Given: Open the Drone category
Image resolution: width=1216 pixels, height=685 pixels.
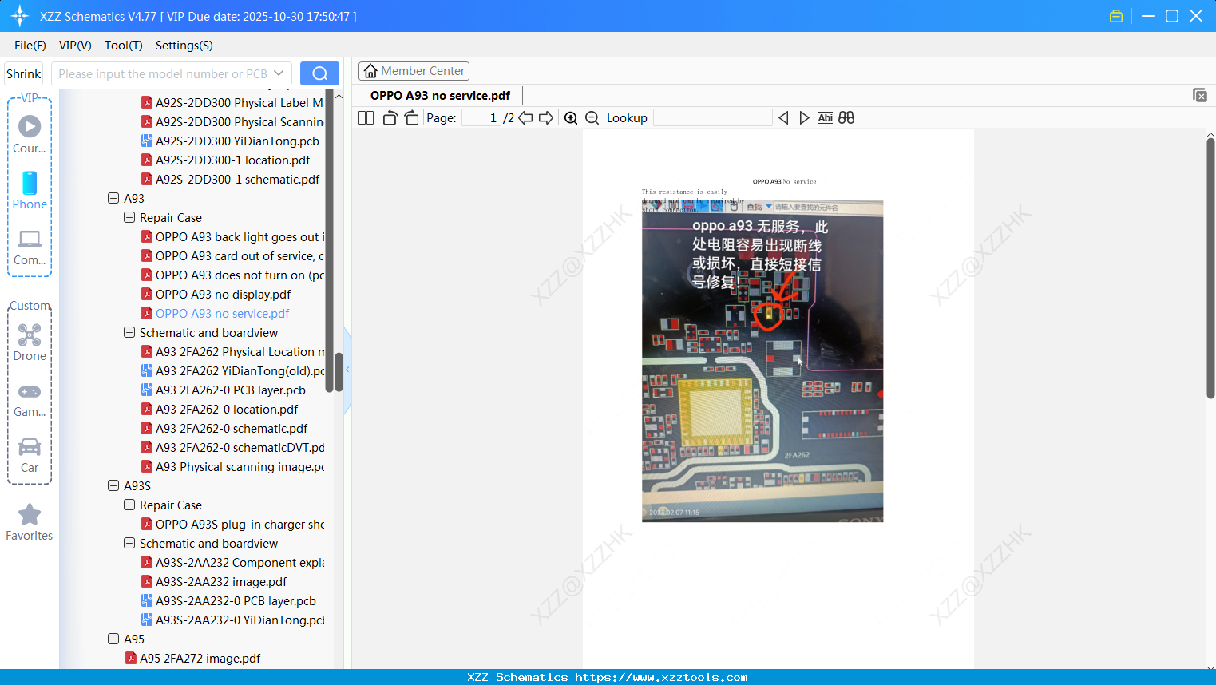Looking at the screenshot, I should click(x=30, y=342).
